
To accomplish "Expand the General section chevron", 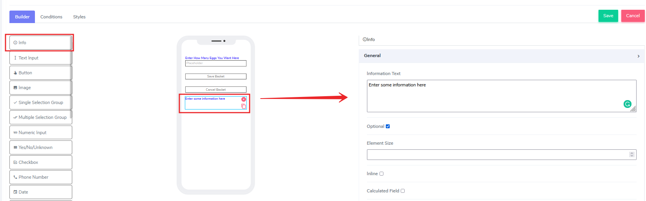I will (638, 56).
